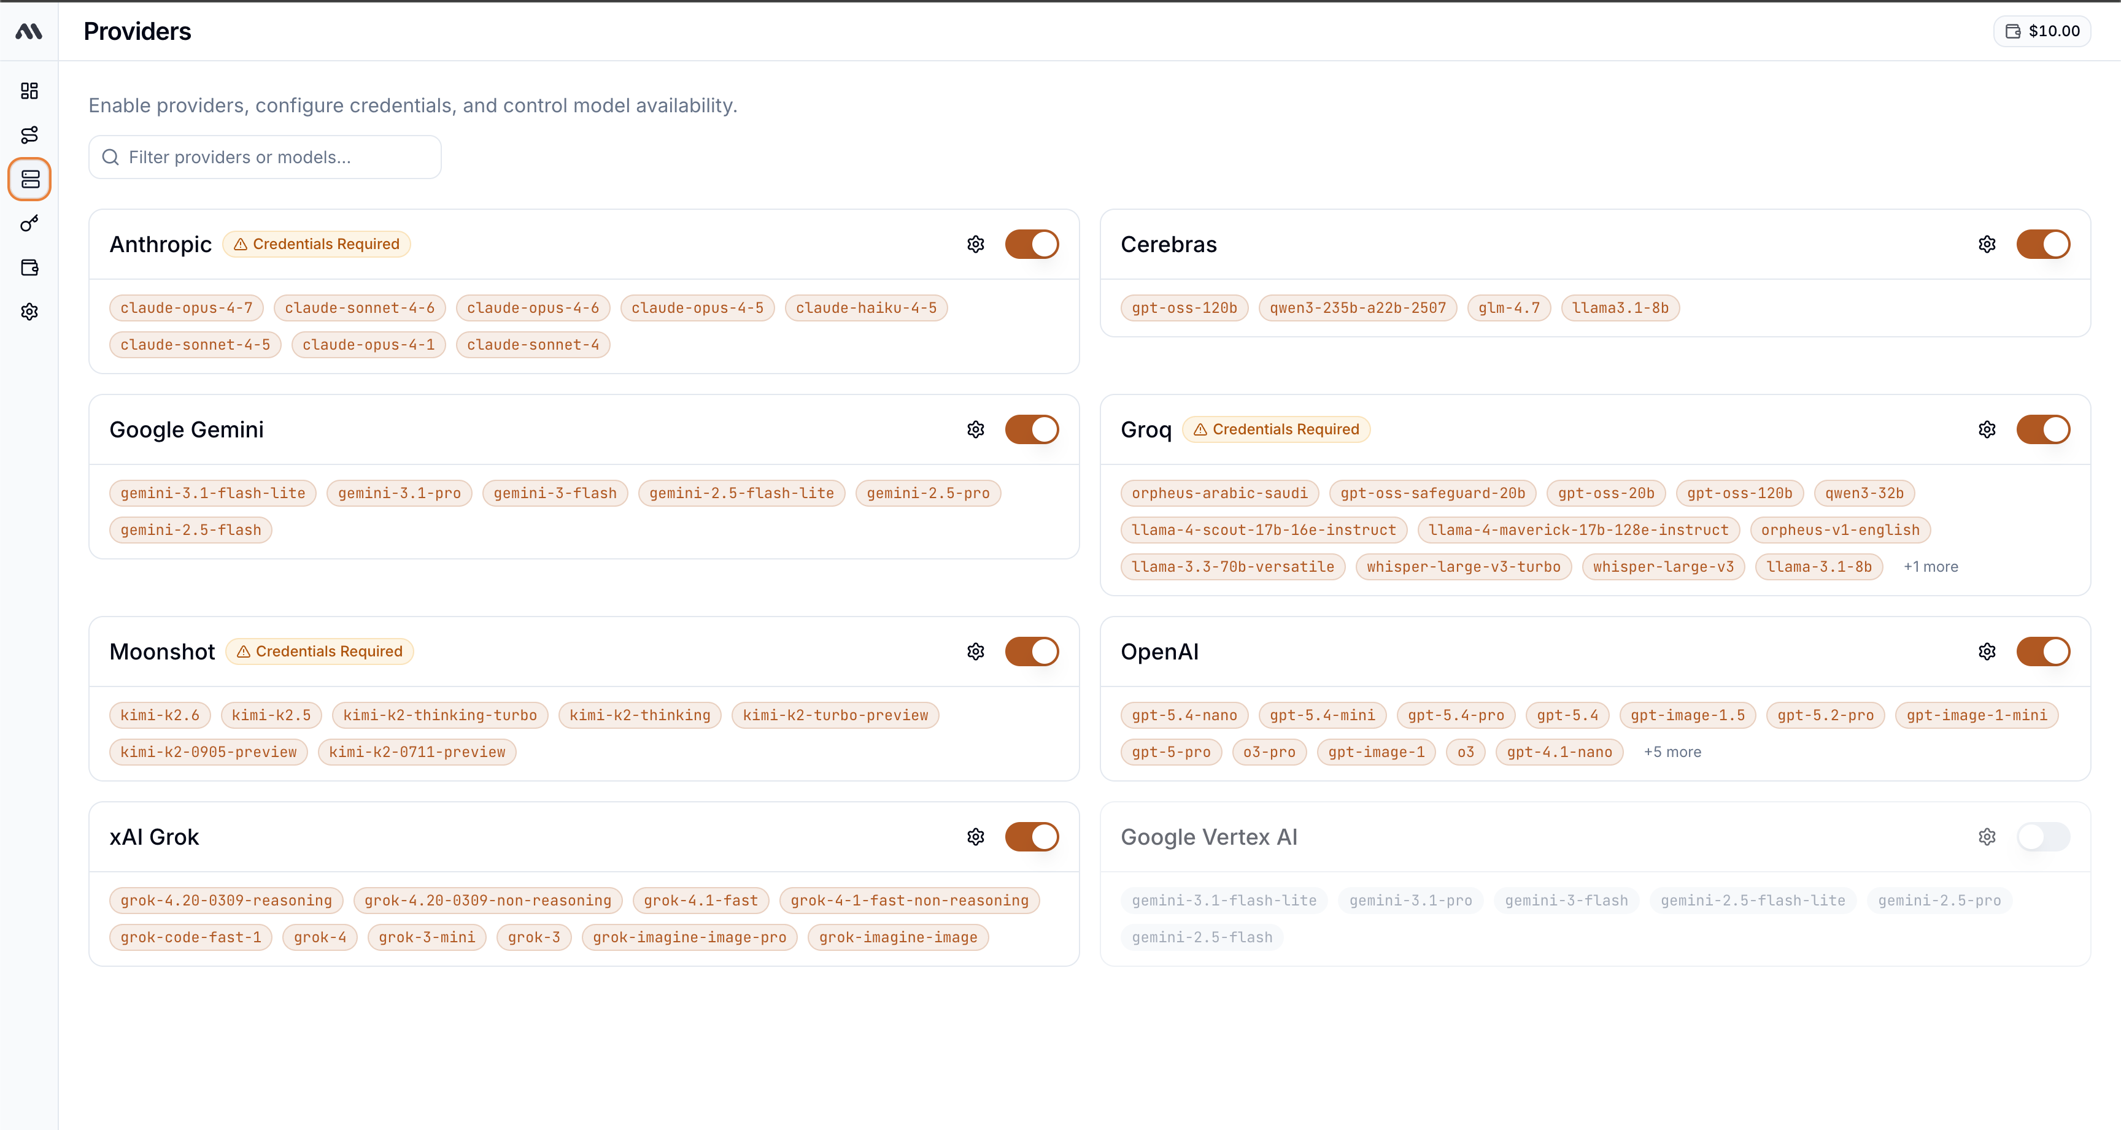The width and height of the screenshot is (2121, 1130).
Task: Turn off the Google Gemini toggle
Action: [1032, 429]
